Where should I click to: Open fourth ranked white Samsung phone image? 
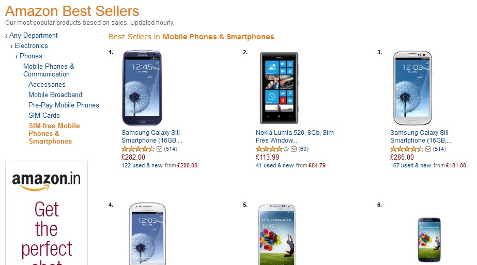tap(147, 233)
